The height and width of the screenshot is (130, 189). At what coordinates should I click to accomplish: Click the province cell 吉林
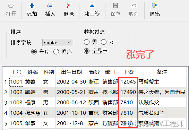coord(94,113)
